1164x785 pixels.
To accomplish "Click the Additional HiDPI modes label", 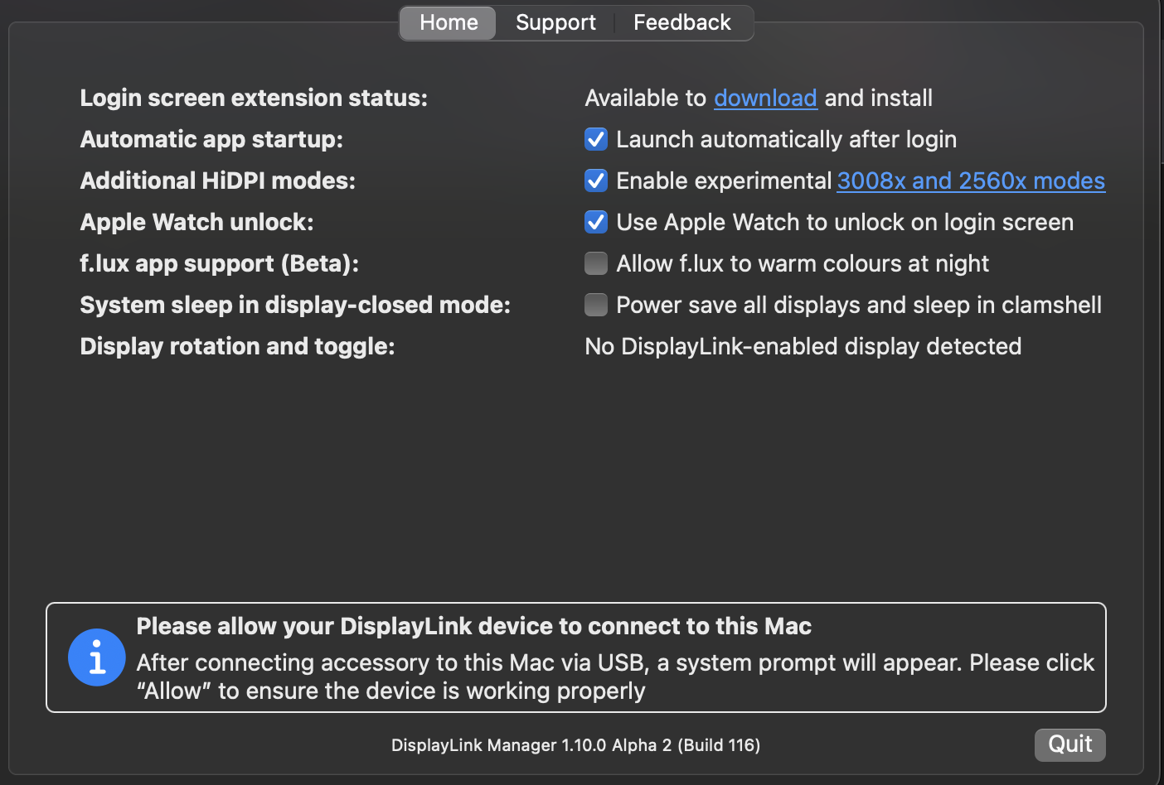I will [x=217, y=181].
